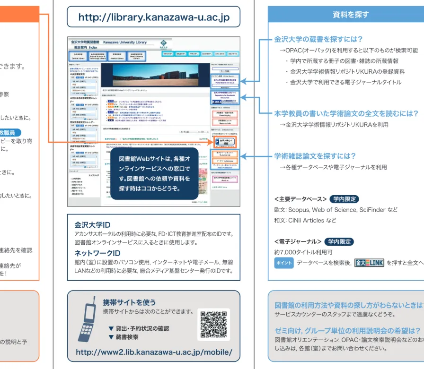Click heading 金沢大学の蔵書を探すには？

tap(318, 39)
